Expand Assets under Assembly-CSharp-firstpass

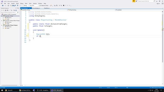pos(3,28)
